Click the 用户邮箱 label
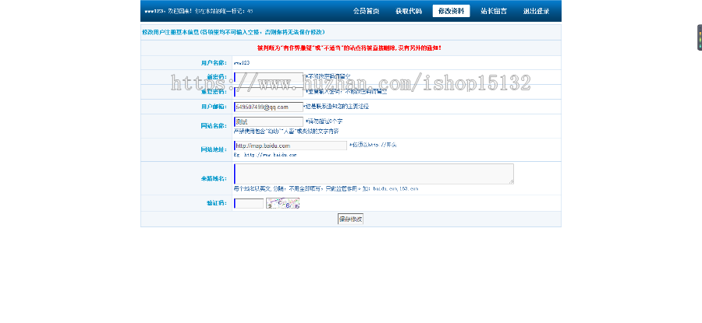The height and width of the screenshot is (323, 702). click(x=214, y=107)
